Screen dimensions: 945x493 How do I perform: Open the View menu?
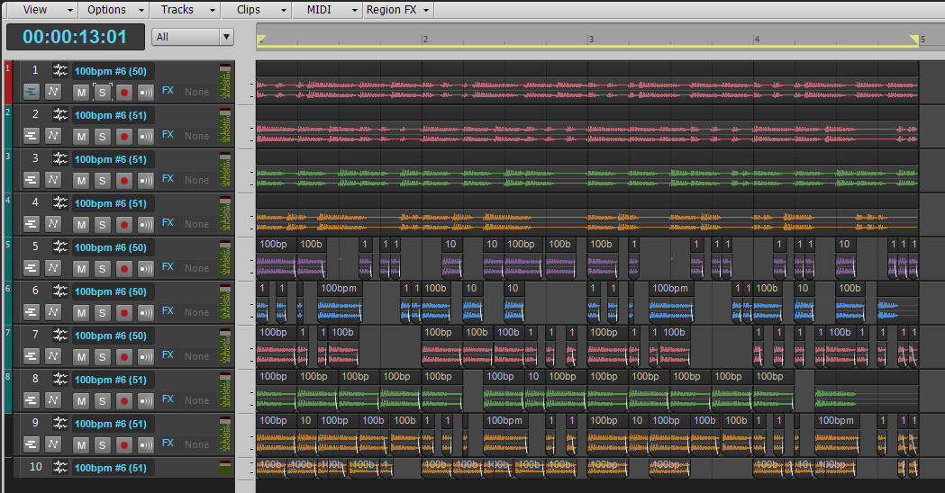click(42, 10)
